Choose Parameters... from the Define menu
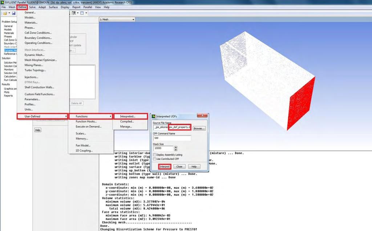Image resolution: width=372 pixels, height=231 pixels. [x=32, y=100]
